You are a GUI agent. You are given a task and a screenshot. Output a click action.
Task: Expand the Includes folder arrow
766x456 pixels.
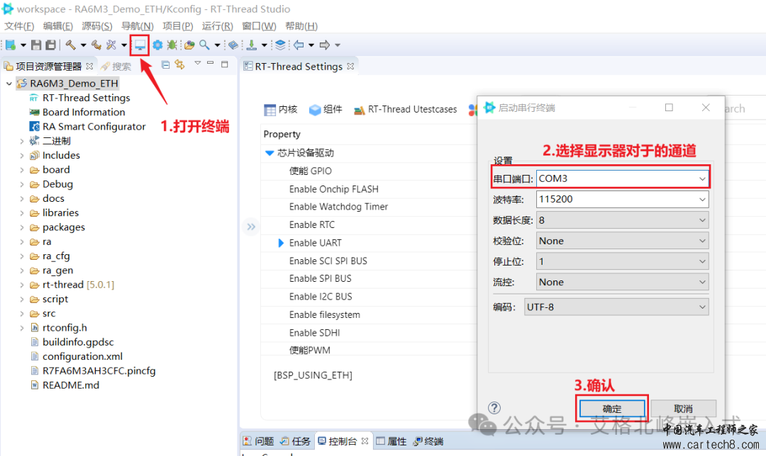[21, 156]
